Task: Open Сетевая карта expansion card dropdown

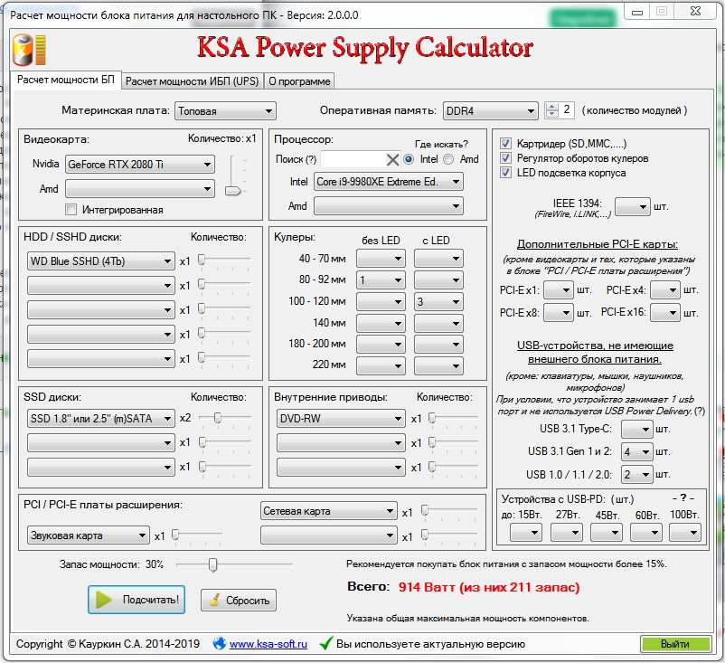Action: 329,511
